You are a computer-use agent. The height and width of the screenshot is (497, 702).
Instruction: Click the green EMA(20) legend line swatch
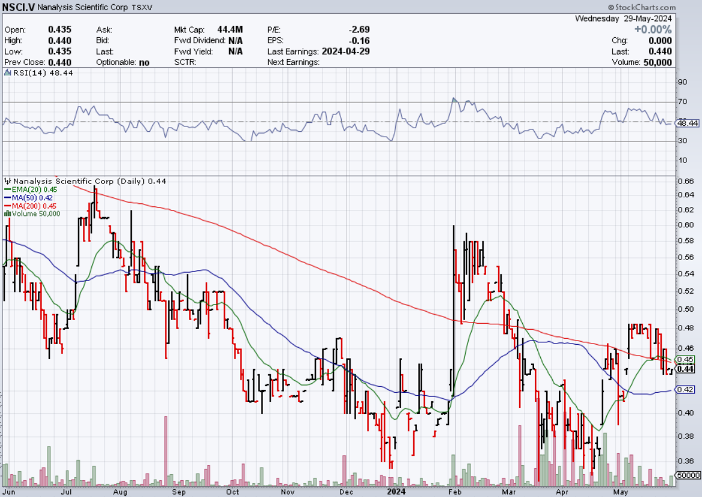tap(8, 190)
